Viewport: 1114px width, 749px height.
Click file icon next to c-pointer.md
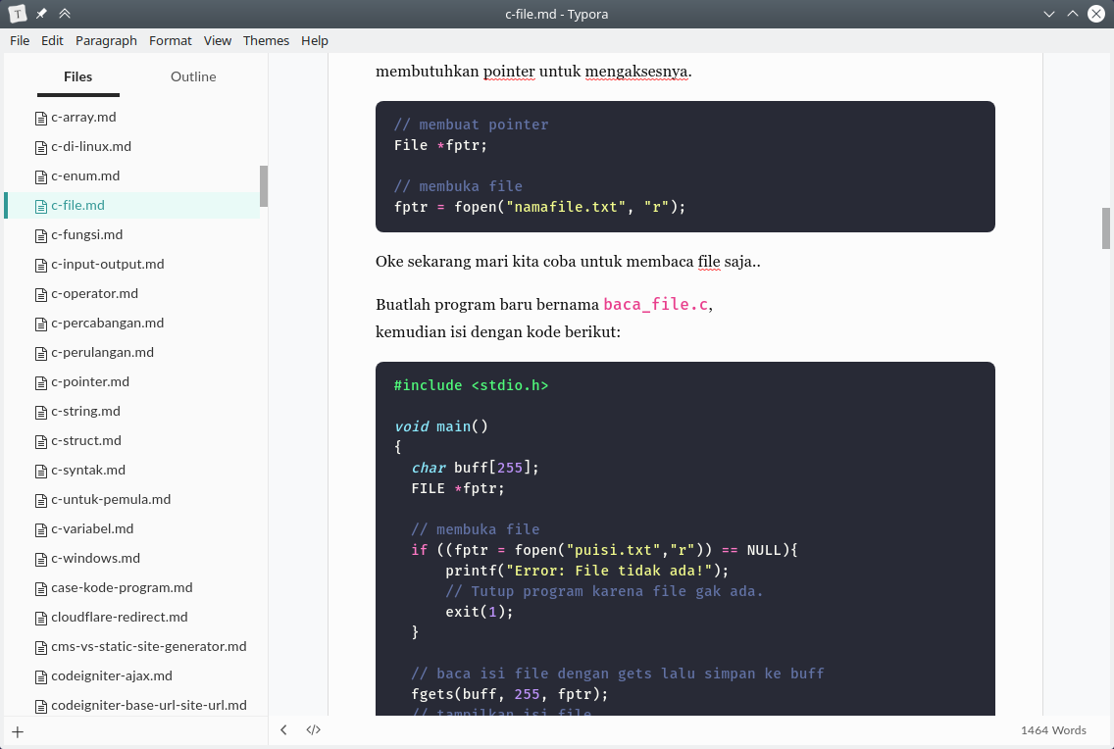point(41,382)
